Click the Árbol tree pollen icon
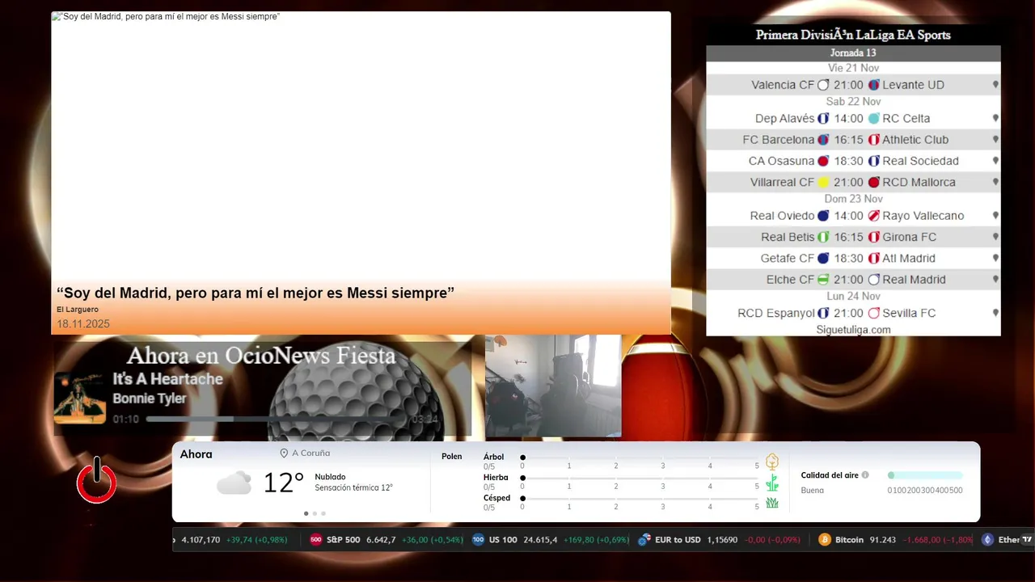The image size is (1035, 582). (x=772, y=462)
